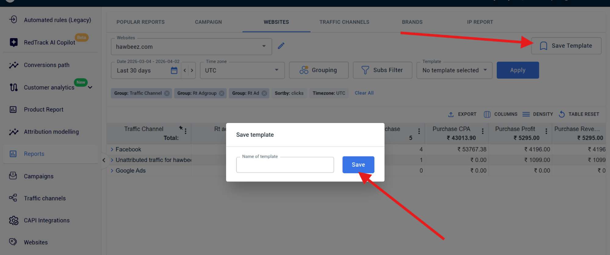610x255 pixels.
Task: Click the Campaigns icon in sidebar
Action: (x=13, y=176)
